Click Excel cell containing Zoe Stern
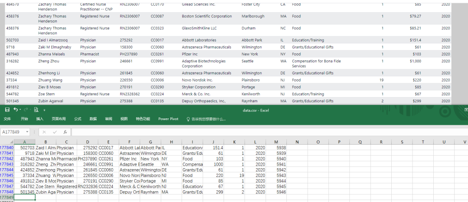The image size is (468, 202). (x=45, y=186)
